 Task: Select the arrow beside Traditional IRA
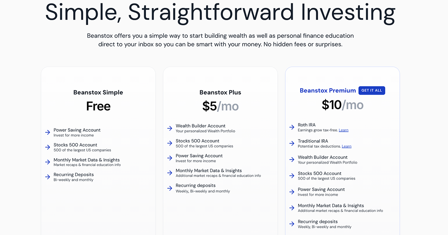pos(292,143)
